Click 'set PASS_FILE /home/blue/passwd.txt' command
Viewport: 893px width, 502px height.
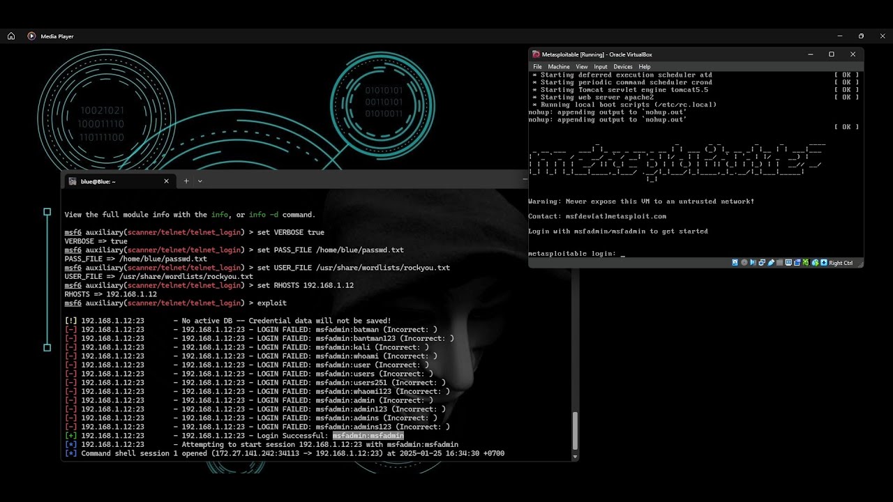[x=234, y=250]
